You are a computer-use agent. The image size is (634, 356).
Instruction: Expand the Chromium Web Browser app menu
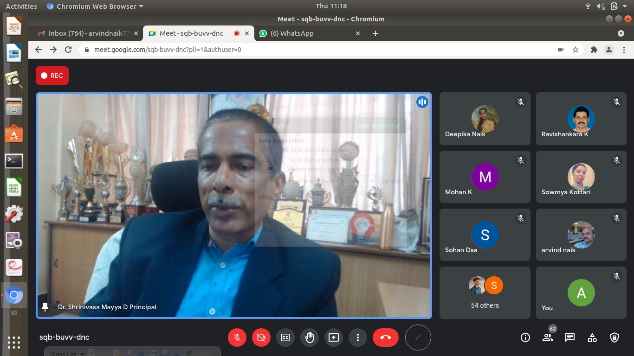pyautogui.click(x=95, y=6)
